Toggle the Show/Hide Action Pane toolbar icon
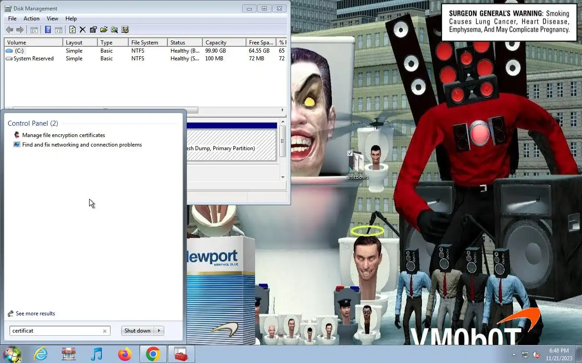Image resolution: width=582 pixels, height=363 pixels. coord(58,30)
